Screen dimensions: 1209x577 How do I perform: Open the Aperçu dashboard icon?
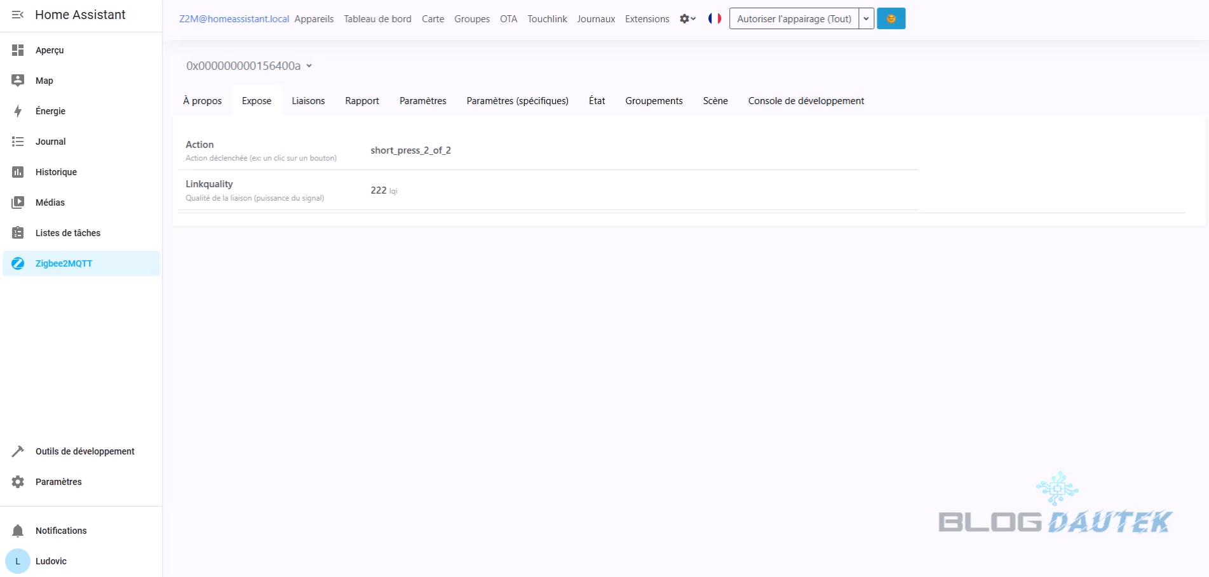point(18,50)
